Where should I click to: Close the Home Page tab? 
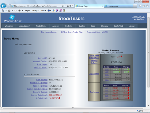tap(102, 6)
